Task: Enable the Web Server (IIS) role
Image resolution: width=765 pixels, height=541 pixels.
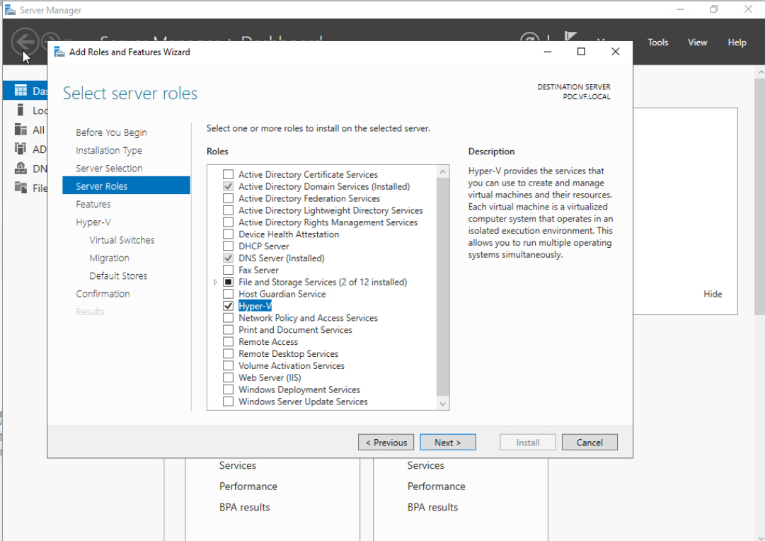Action: [228, 377]
